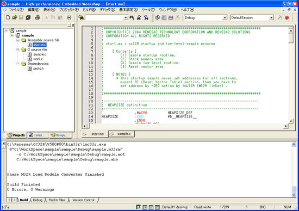Collapse the C source file folder
Screen dimensions: 299x211
click(x=18, y=49)
